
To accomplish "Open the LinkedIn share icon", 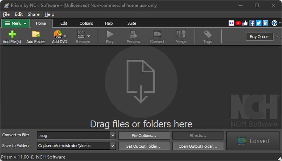I will click(x=265, y=23).
